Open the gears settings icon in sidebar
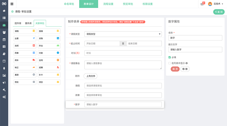This screenshot has height=126, width=227. 4,97
